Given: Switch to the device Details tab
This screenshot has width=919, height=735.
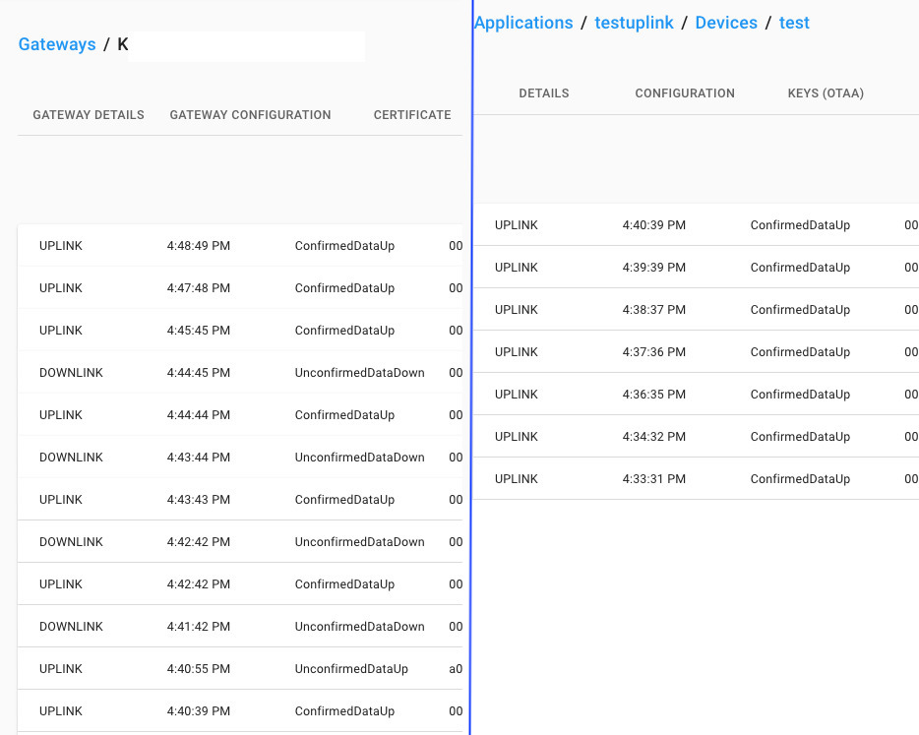Looking at the screenshot, I should (544, 93).
